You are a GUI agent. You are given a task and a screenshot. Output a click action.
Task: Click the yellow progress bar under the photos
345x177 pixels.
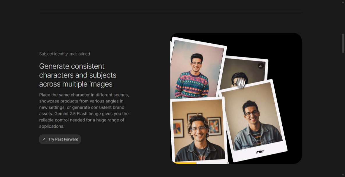click(x=186, y=163)
